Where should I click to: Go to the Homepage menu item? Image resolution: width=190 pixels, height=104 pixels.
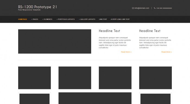click(23, 19)
